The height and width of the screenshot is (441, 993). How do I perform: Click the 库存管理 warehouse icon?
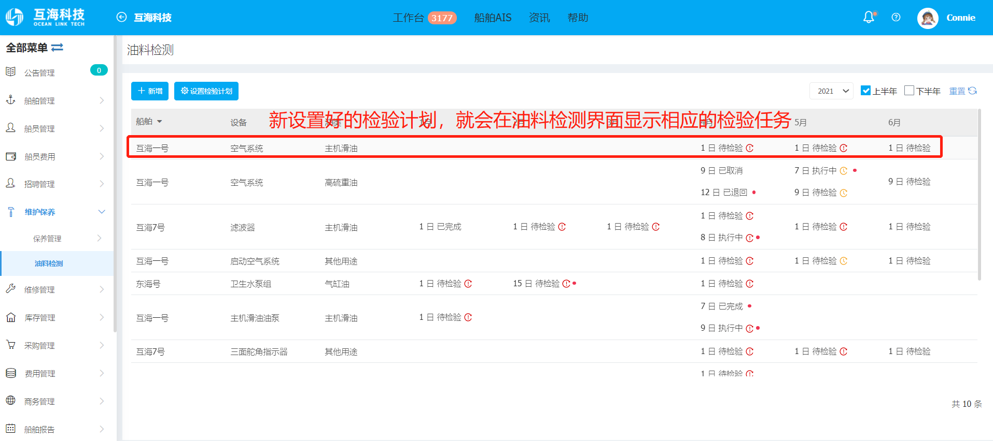pos(10,317)
